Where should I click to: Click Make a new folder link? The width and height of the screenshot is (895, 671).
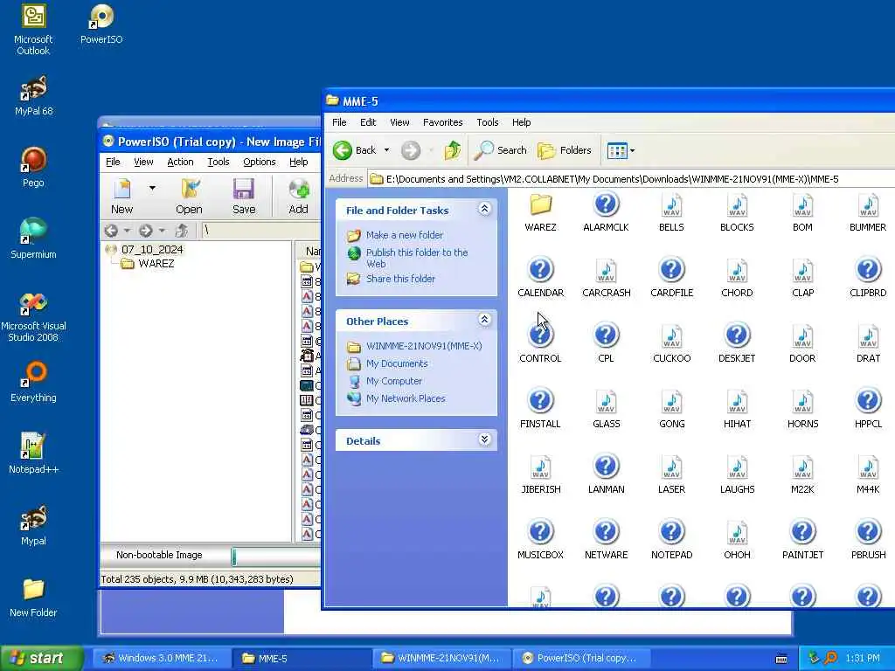[404, 235]
